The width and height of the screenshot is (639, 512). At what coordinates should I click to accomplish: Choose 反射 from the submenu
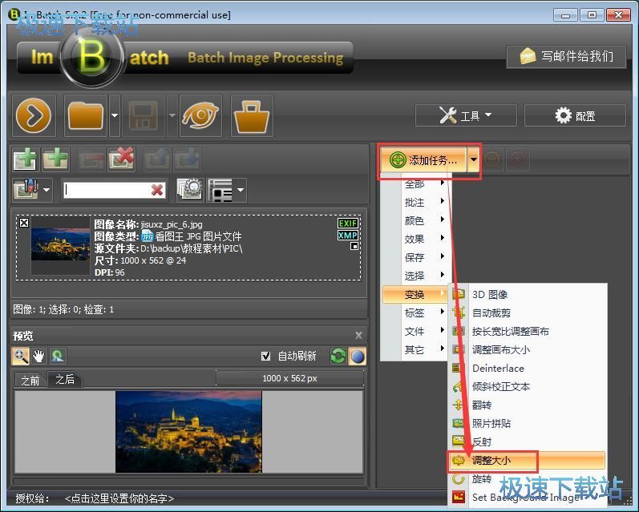528,441
